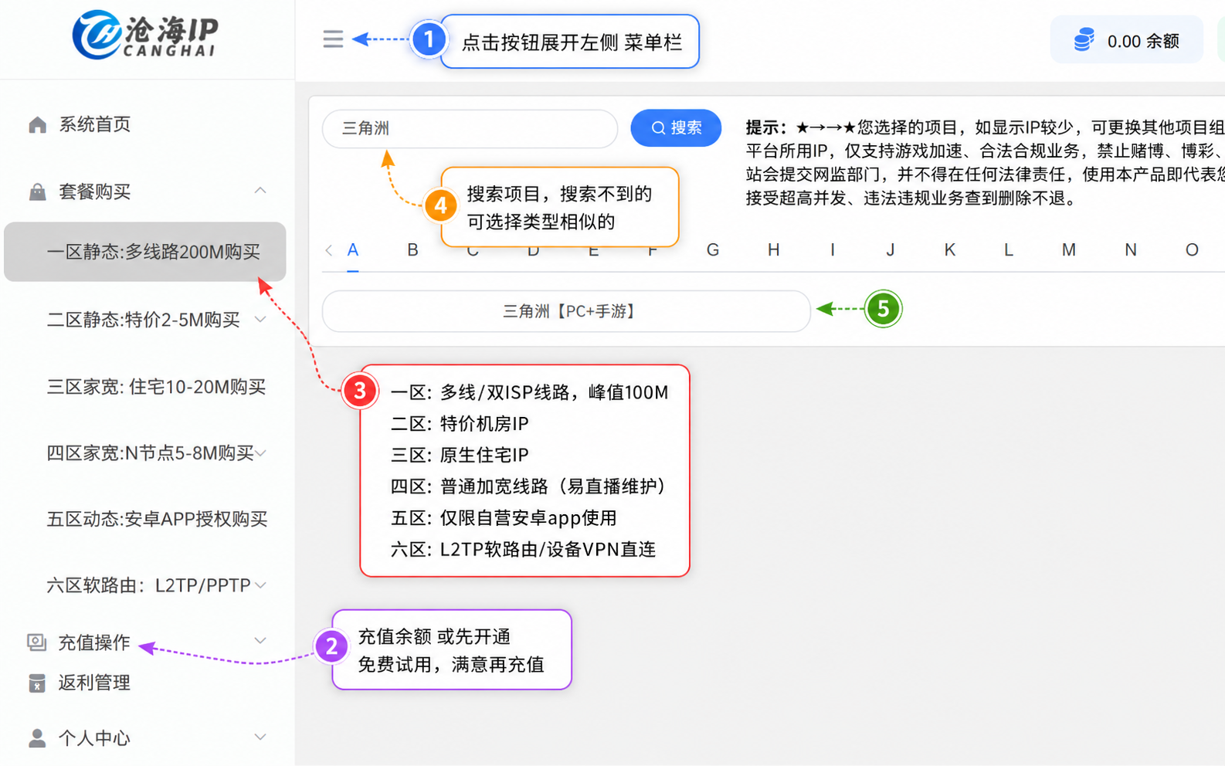The image size is (1225, 766).
Task: Collapse the 套餐购买 menu chevron
Action: pos(260,191)
